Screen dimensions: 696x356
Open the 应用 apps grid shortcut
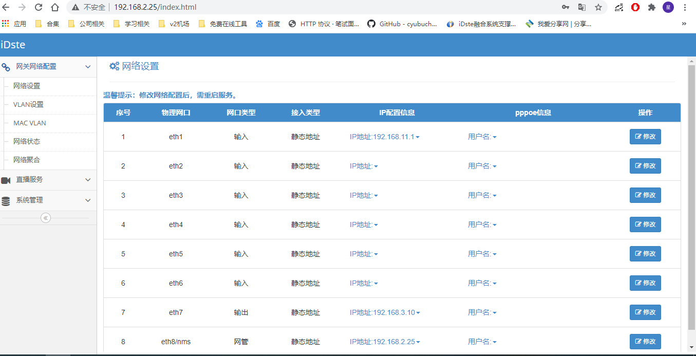(x=14, y=24)
